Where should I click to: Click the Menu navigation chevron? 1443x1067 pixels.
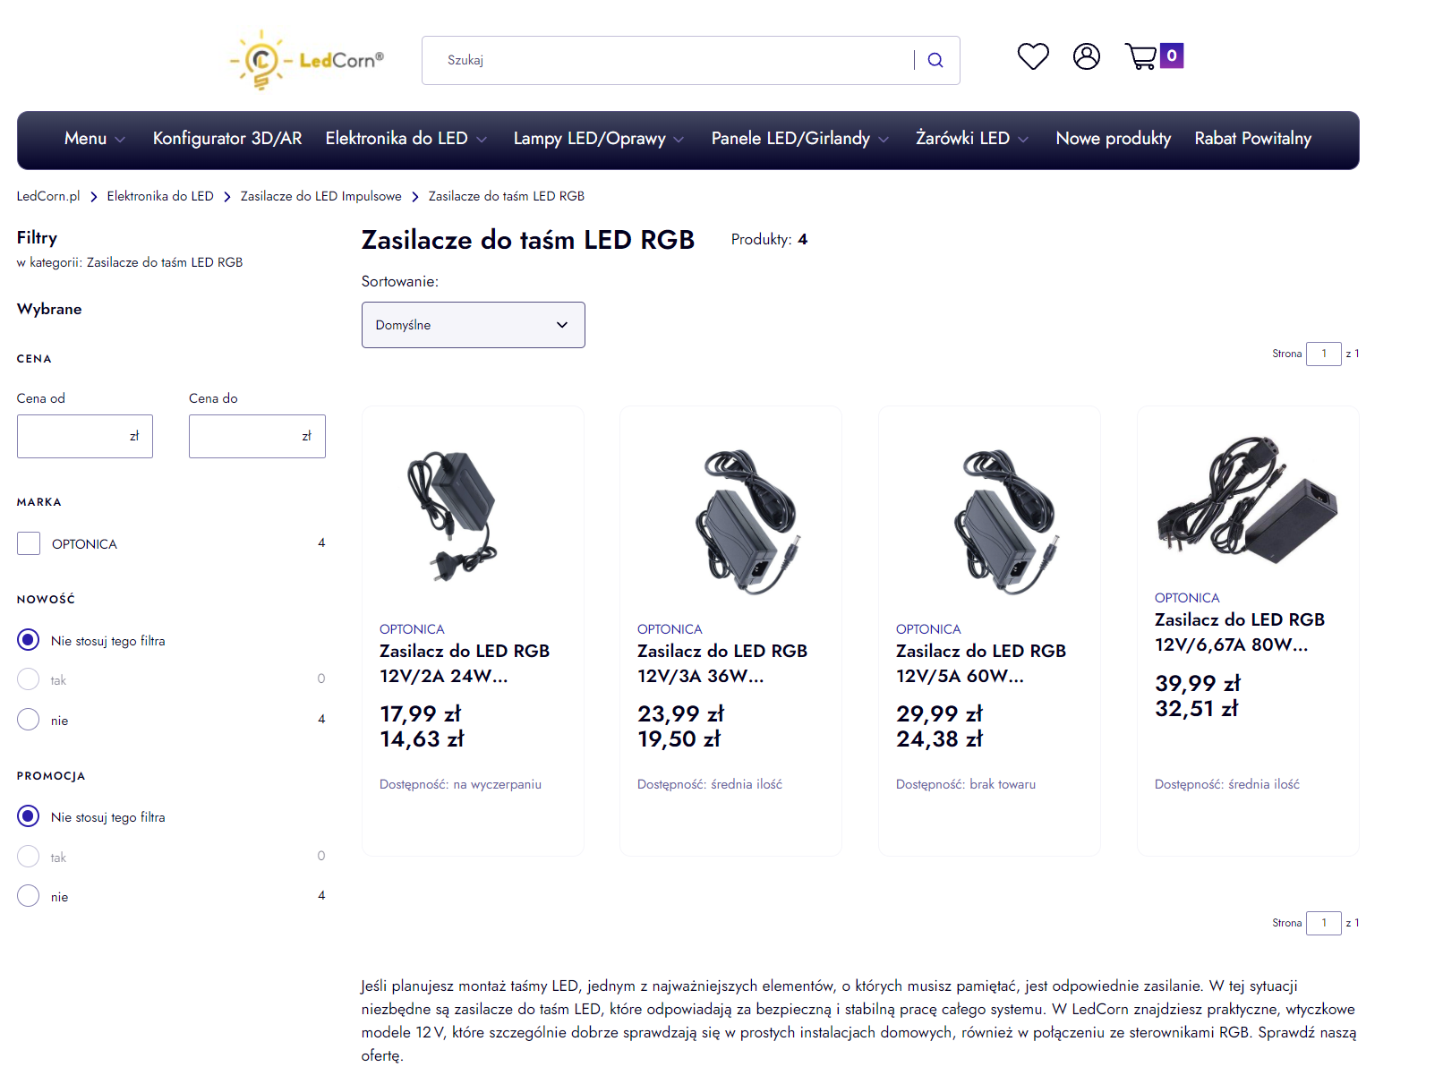click(122, 139)
